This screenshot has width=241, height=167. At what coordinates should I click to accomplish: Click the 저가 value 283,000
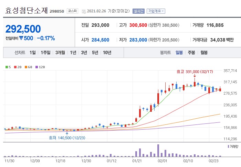138,40
